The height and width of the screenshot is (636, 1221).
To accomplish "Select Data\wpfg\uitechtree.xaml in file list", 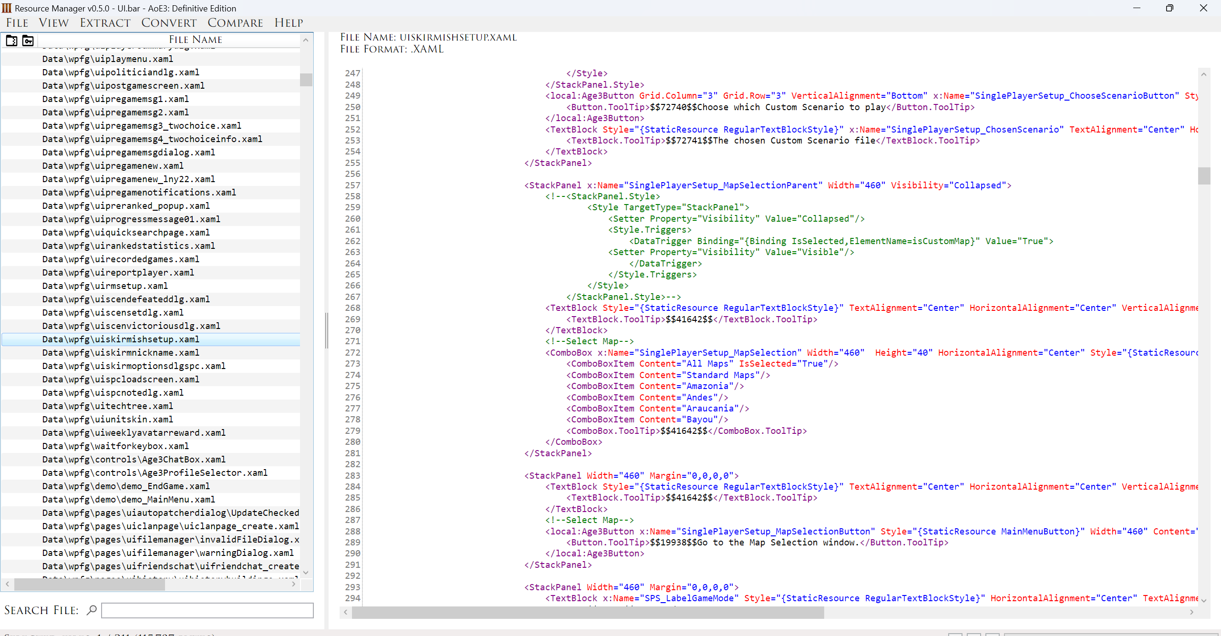I will click(107, 406).
